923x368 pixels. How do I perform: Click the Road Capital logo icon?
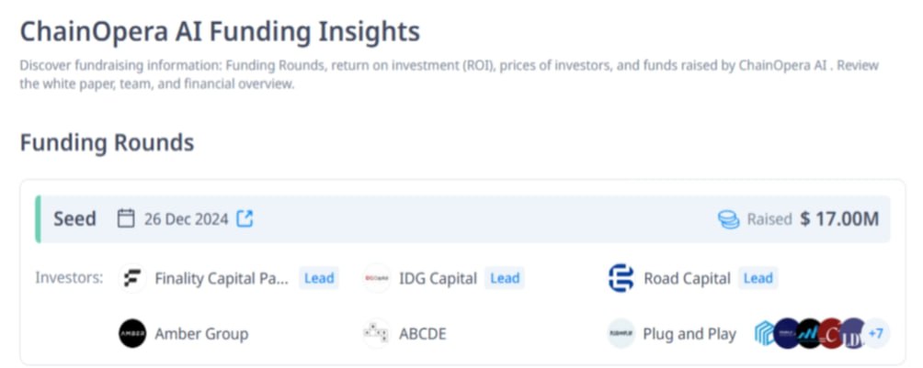coord(621,278)
